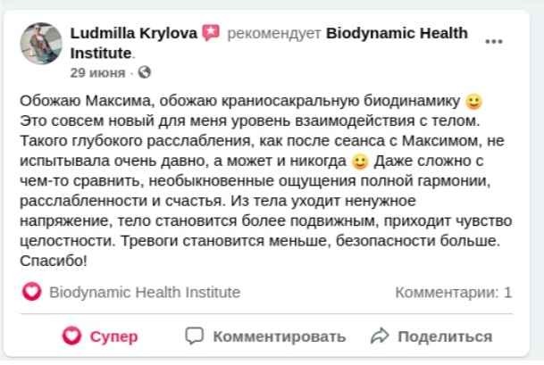Click the globe public audience icon
Image resolution: width=544 pixels, height=365 pixels.
[145, 72]
